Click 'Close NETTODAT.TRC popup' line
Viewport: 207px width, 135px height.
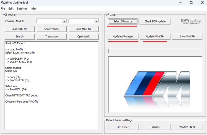(22, 96)
